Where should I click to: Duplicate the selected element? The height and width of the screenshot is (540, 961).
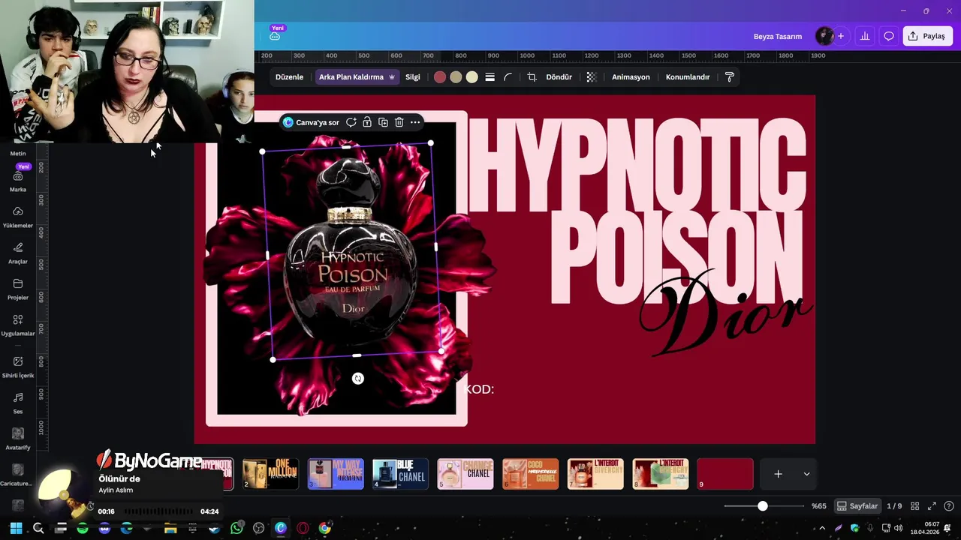(383, 122)
